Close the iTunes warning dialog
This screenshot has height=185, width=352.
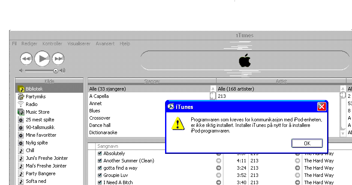click(322, 107)
